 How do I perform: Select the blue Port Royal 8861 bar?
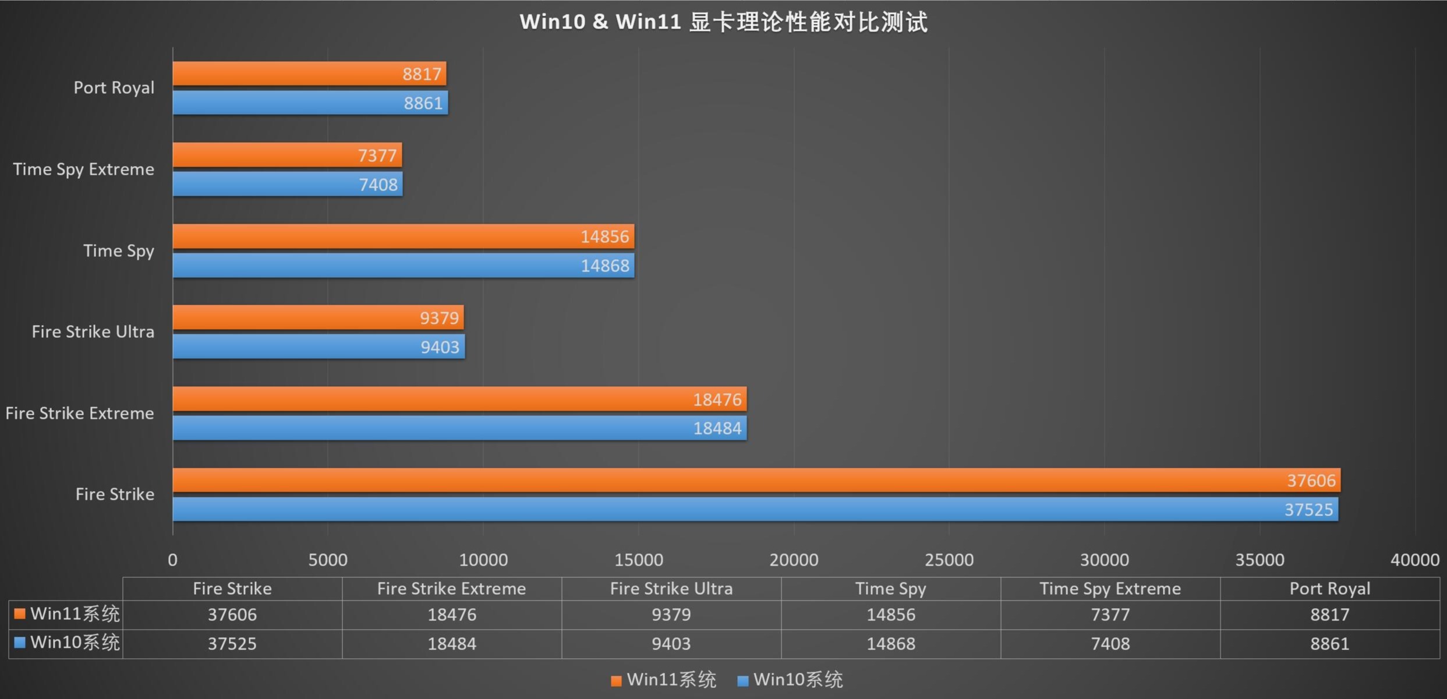310,103
